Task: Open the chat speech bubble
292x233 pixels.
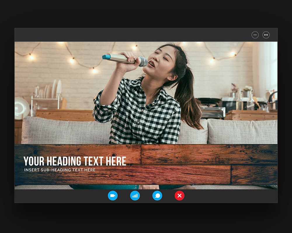Action: (x=157, y=195)
